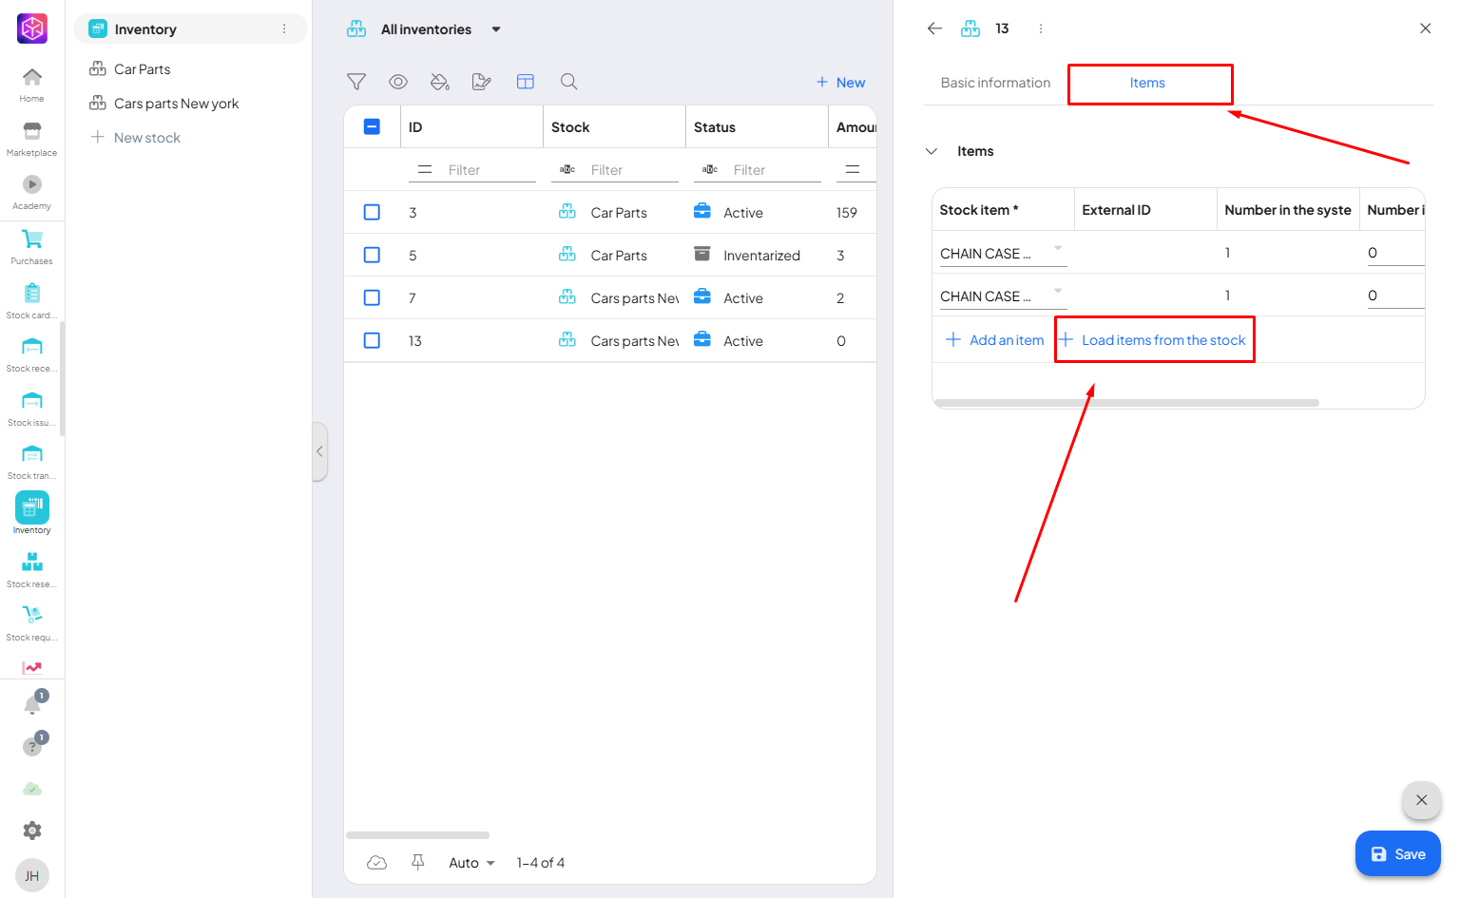Open the notifications bell icon
The width and height of the screenshot is (1460, 898).
point(32,704)
